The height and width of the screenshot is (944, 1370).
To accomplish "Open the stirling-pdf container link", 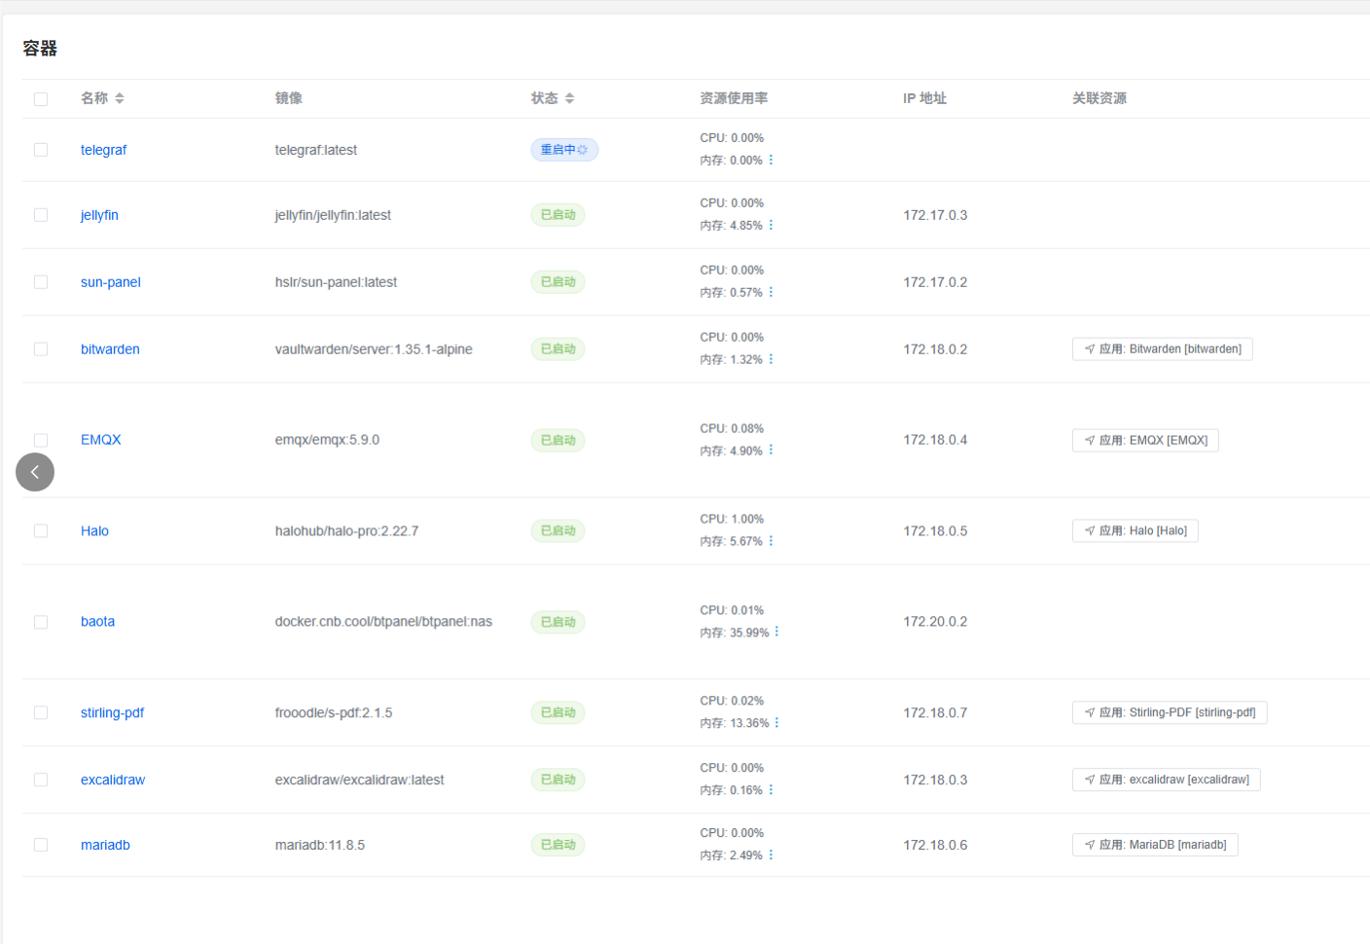I will click(x=112, y=712).
